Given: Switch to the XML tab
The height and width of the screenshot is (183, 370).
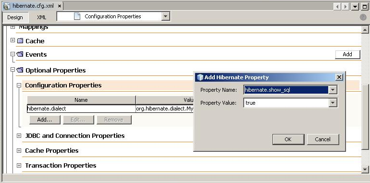Looking at the screenshot, I should click(x=41, y=17).
